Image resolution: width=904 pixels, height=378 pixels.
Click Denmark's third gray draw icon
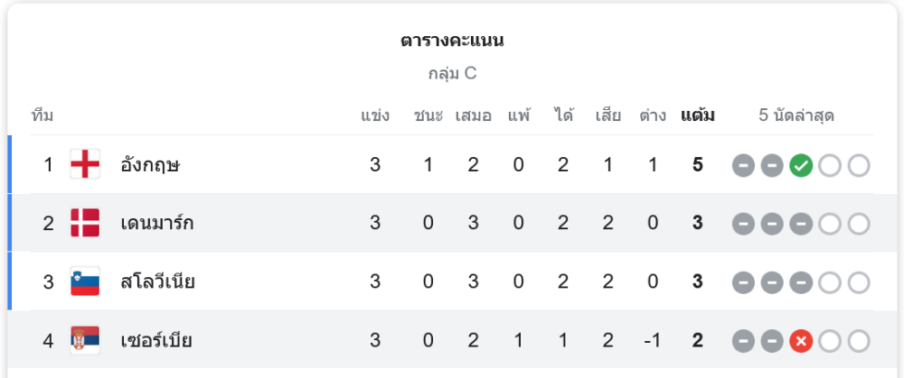[800, 224]
